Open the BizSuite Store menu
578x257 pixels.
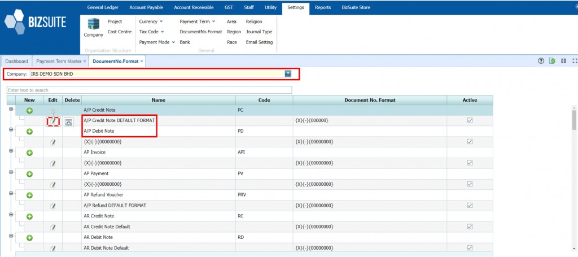(x=356, y=7)
